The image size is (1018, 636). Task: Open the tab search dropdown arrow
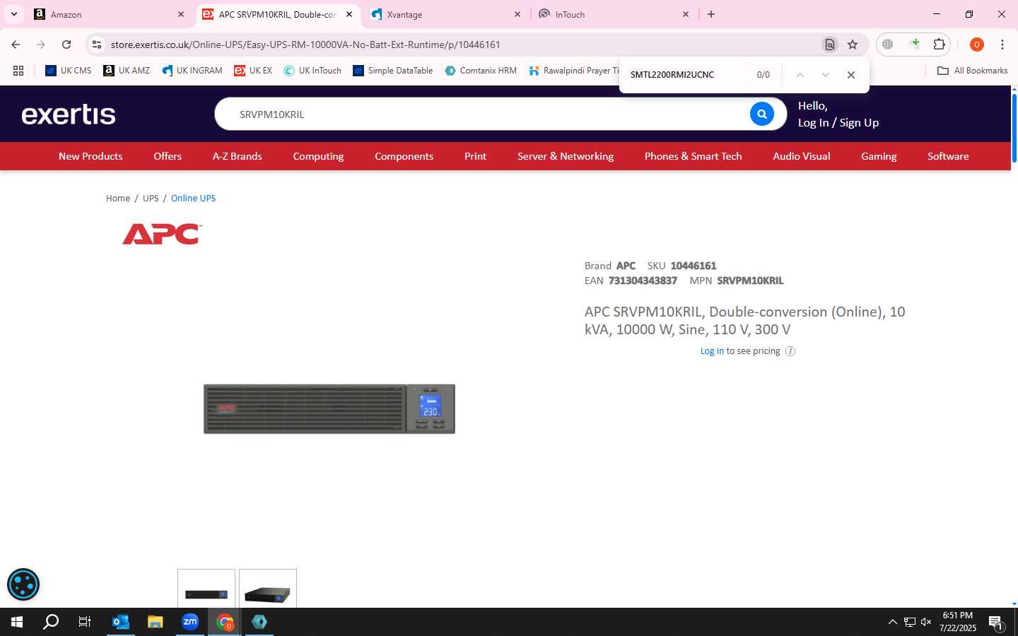click(x=13, y=14)
